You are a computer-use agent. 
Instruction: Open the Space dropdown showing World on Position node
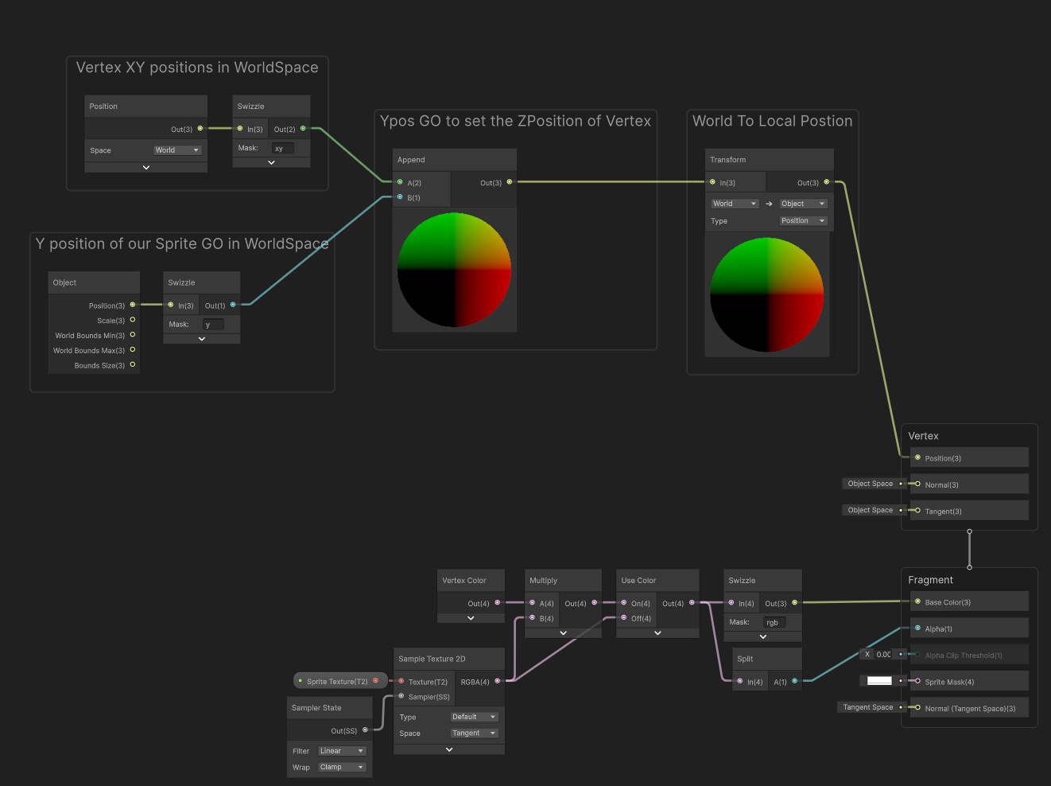(x=177, y=150)
